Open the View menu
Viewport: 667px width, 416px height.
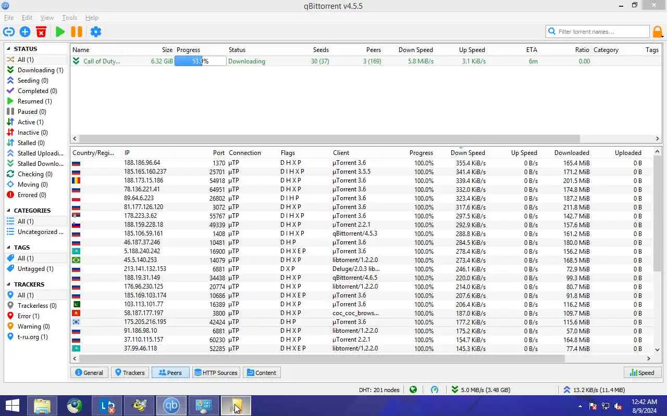(x=47, y=18)
